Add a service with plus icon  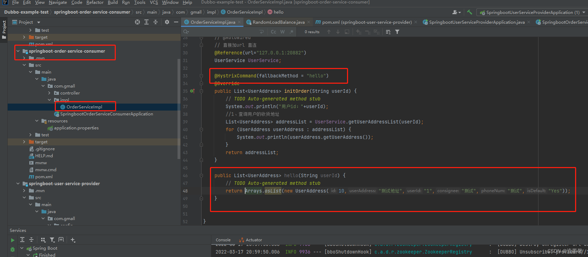pos(73,240)
